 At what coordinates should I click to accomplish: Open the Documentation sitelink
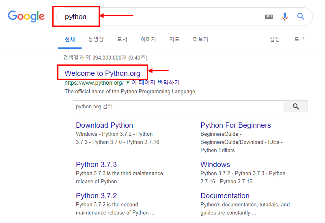pos(225,196)
